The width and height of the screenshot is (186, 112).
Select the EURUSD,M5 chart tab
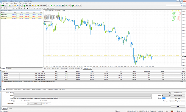[x=47, y=69]
